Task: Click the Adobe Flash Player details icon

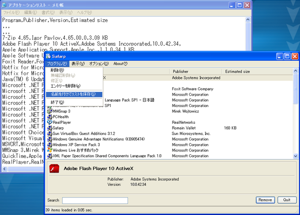Action: [x=54, y=169]
